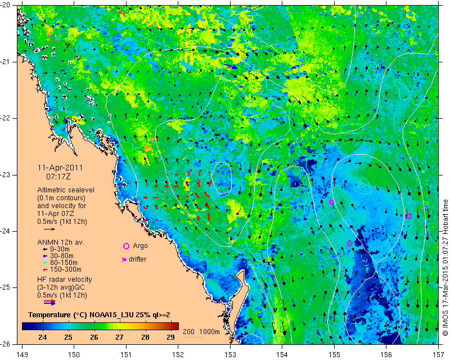Click the longitude axis label "155"

point(334,355)
